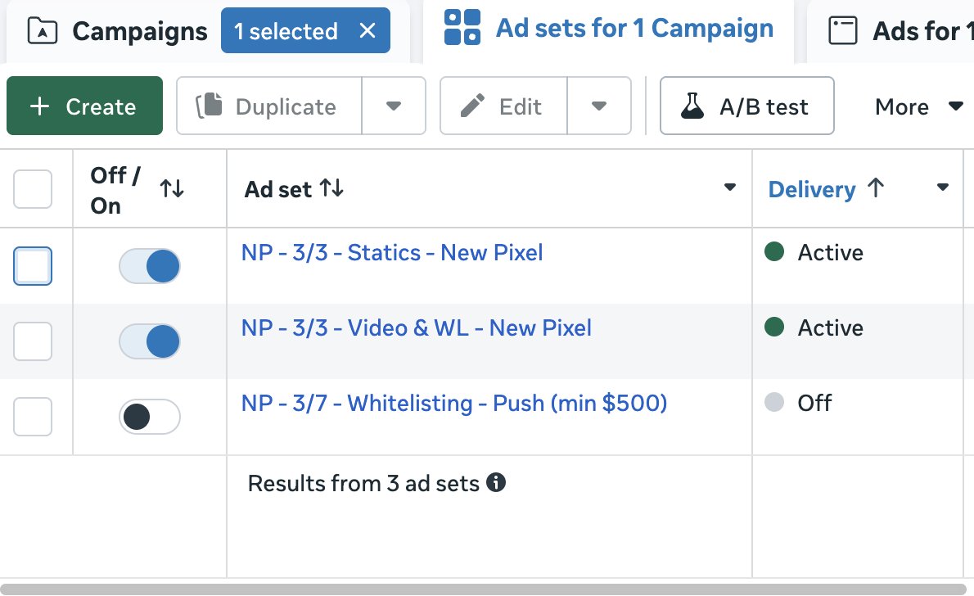
Task: Click the Campaigns folder icon
Action: tap(43, 31)
